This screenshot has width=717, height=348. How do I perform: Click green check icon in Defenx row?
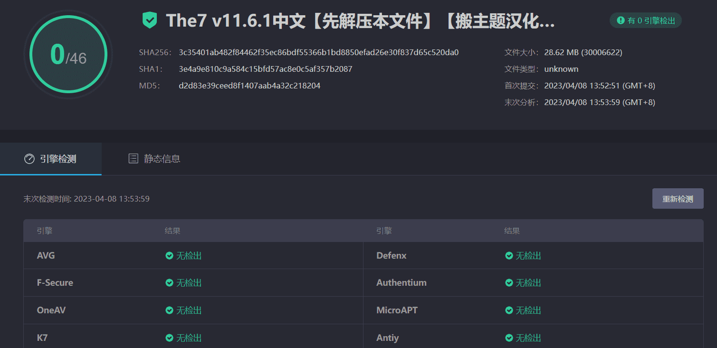coord(509,256)
